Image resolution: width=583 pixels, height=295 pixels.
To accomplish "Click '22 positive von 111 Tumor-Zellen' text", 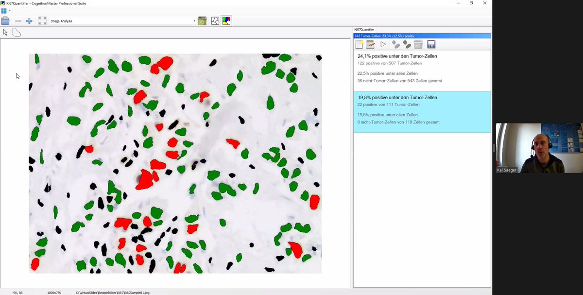I will tap(388, 104).
